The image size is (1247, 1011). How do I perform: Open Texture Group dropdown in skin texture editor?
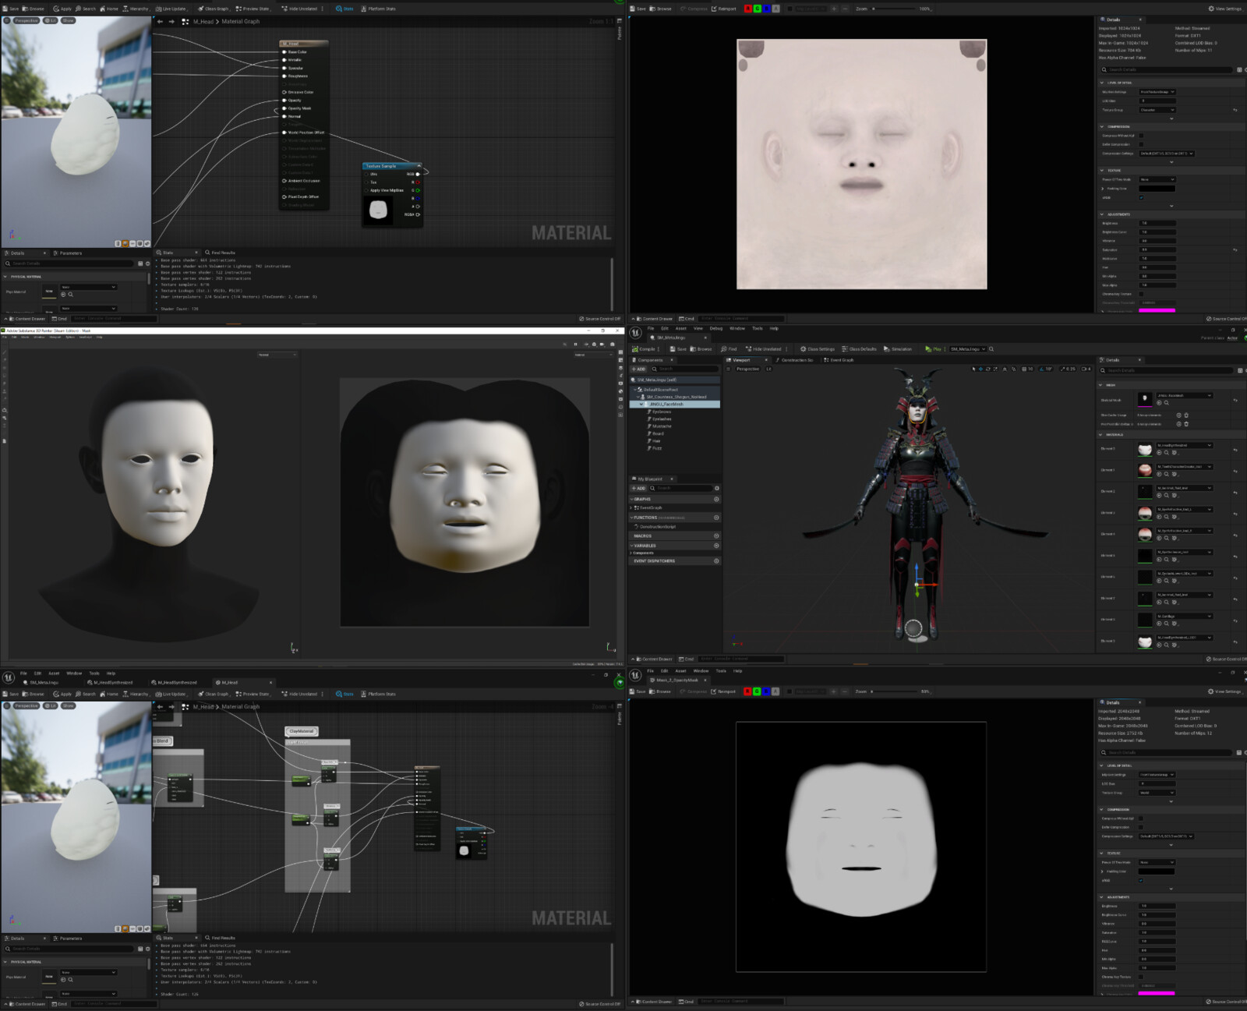coord(1157,110)
